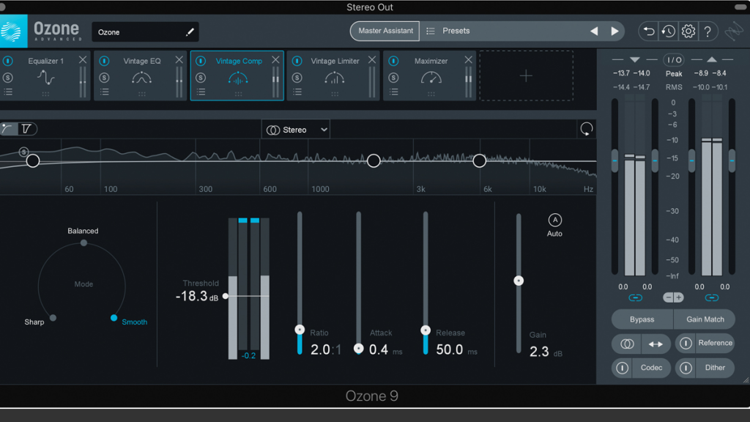Screen dimensions: 750x422
Task: Click the Master Assistant button
Action: pyautogui.click(x=385, y=32)
